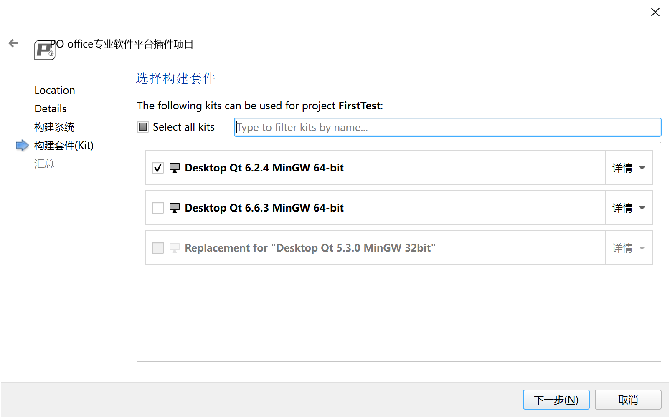Viewport: 670px width, 418px height.
Task: Click monitor icon of Qt 6.6.3 kit
Action: (x=175, y=208)
